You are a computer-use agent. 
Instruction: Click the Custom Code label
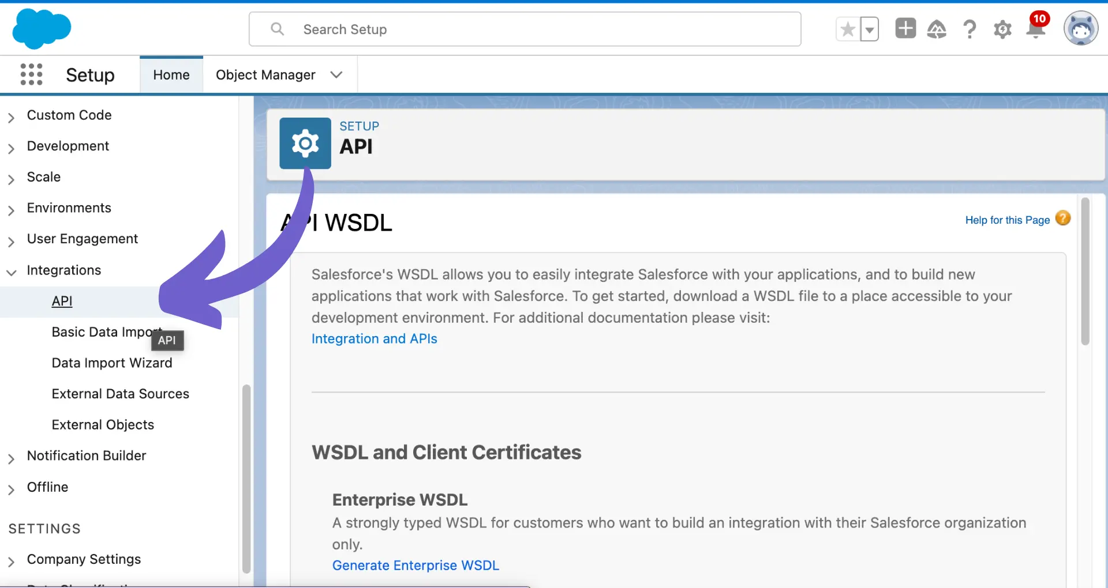69,115
